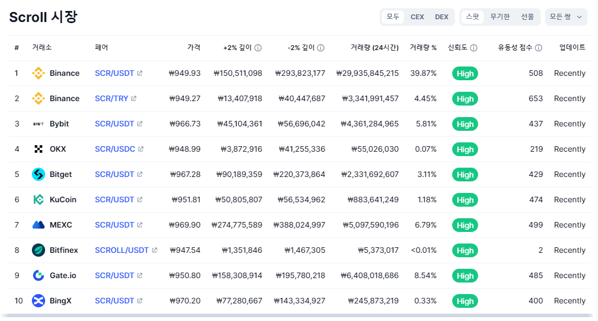Click the depth value ₩90,189,359
Viewport: 598px width, 321px height.
point(239,174)
